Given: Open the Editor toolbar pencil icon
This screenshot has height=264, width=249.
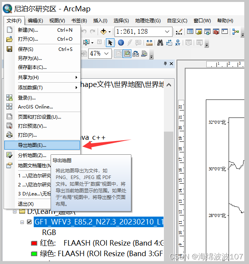Looking at the screenshot, I should pos(179,31).
